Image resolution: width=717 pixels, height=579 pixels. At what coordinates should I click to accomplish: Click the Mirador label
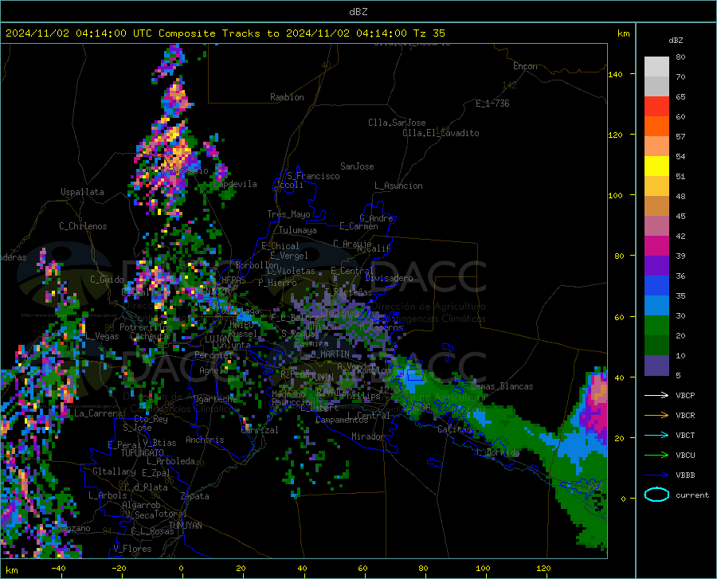click(x=367, y=437)
